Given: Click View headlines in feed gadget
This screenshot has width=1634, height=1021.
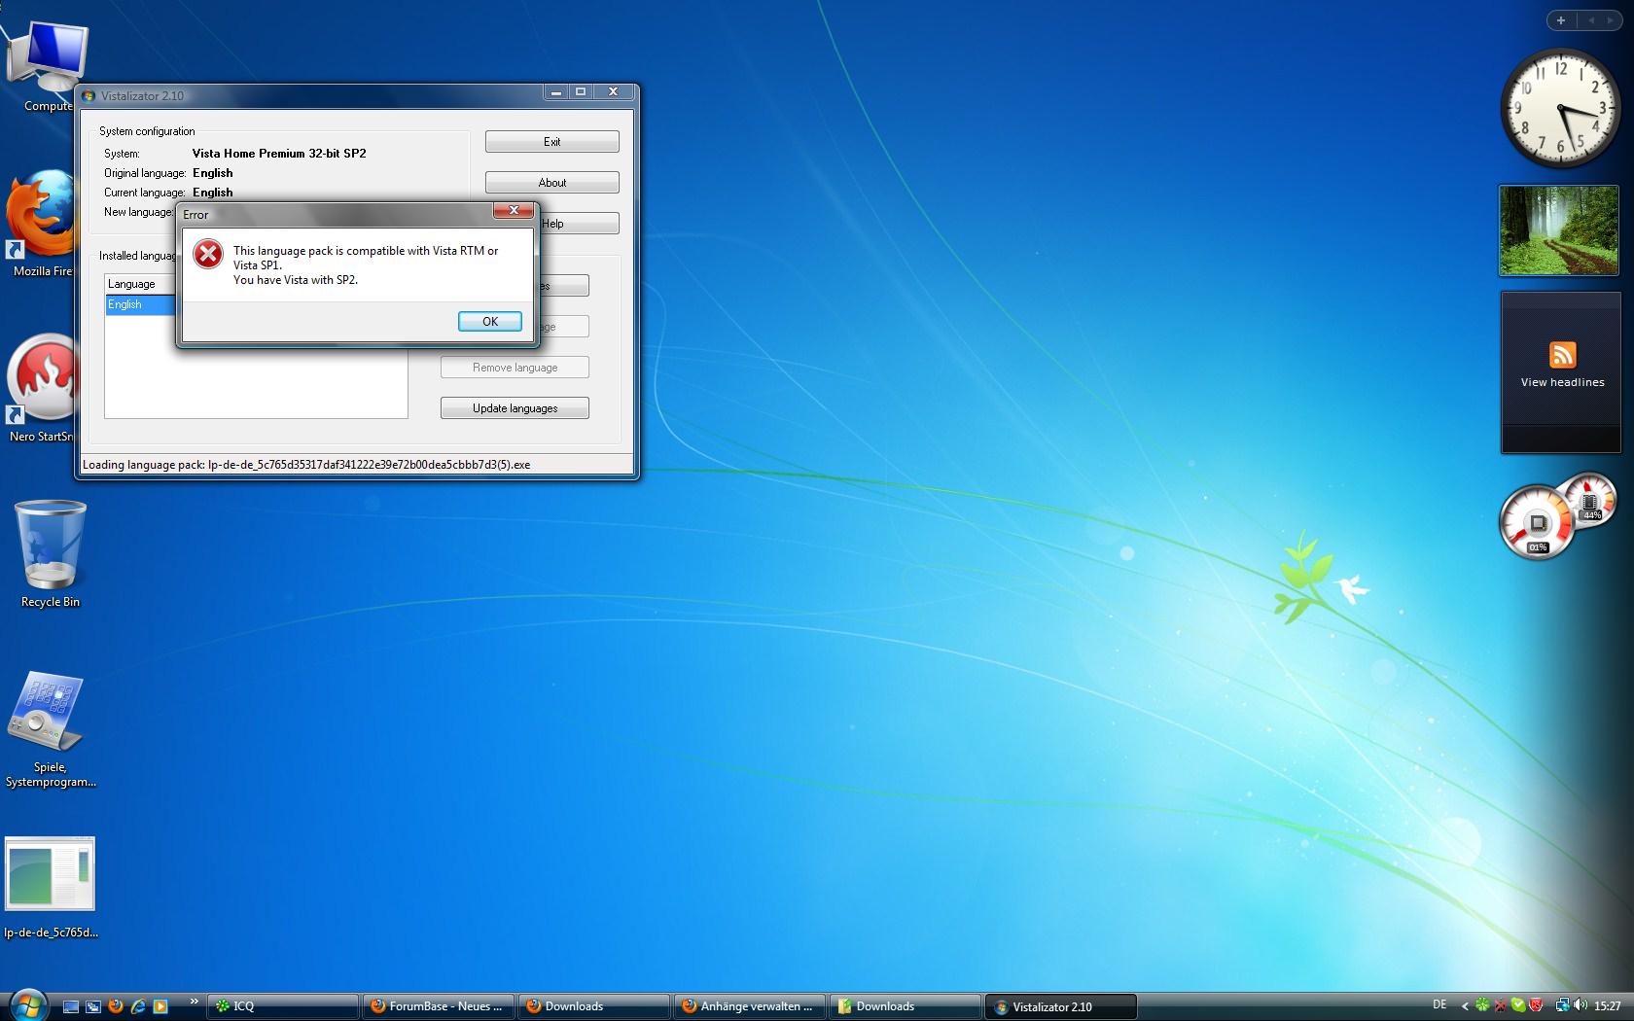Looking at the screenshot, I should (x=1562, y=382).
